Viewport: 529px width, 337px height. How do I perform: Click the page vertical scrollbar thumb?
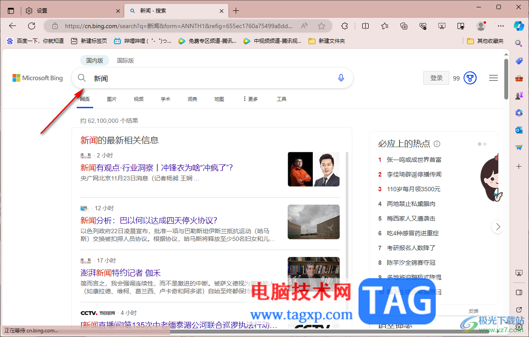(506, 79)
